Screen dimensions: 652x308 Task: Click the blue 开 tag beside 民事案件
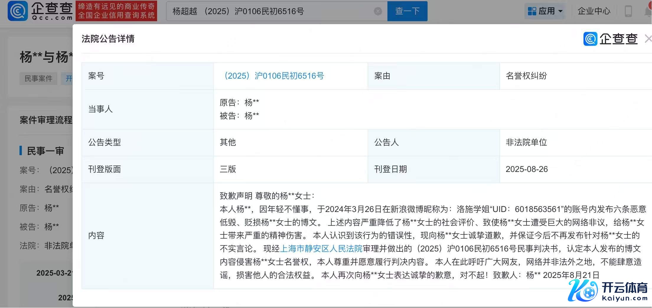[68, 79]
